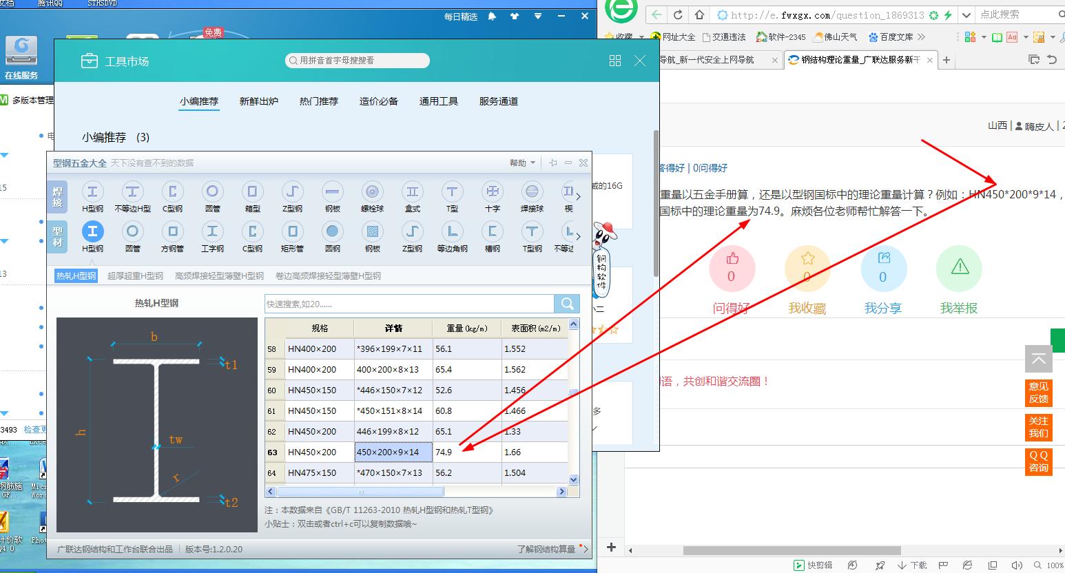Open 收藏 favorites dropdown arrow

(641, 37)
